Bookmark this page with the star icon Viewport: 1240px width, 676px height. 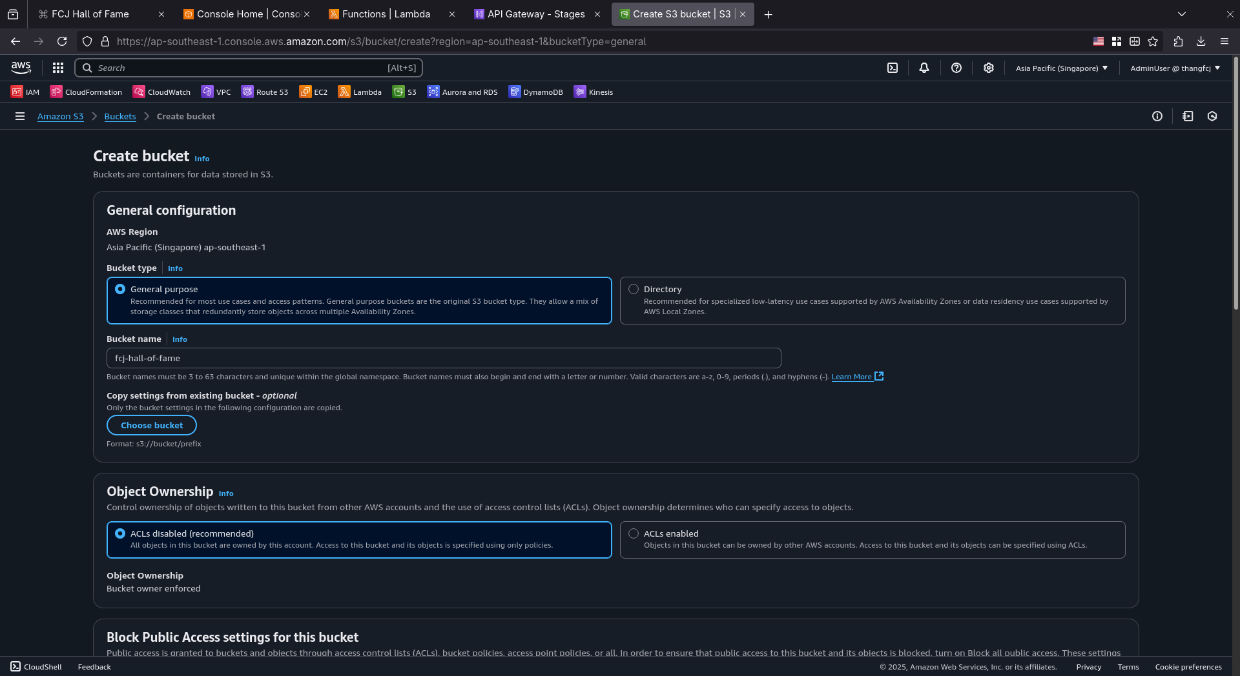1153,41
